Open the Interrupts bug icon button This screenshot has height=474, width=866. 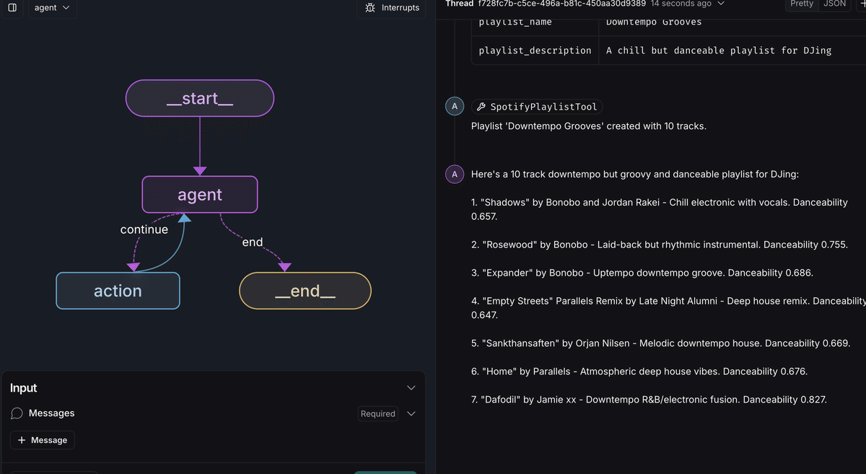393,7
